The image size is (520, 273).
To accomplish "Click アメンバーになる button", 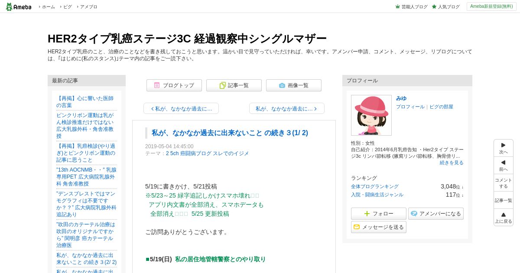I will pos(436,214).
